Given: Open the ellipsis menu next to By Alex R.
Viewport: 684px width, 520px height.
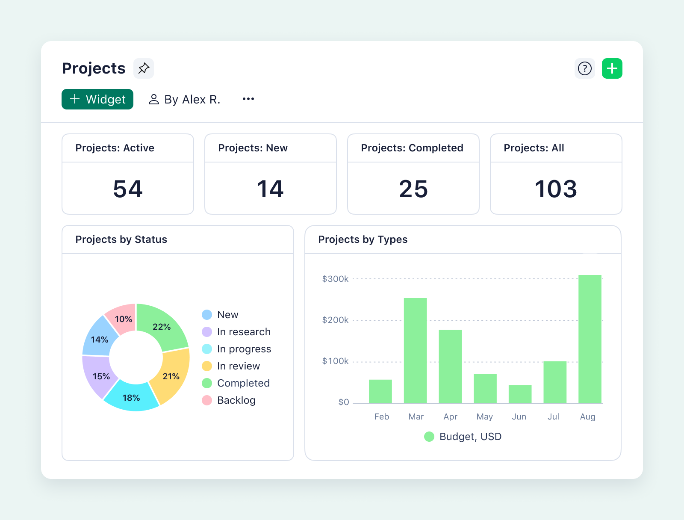Looking at the screenshot, I should coord(248,99).
